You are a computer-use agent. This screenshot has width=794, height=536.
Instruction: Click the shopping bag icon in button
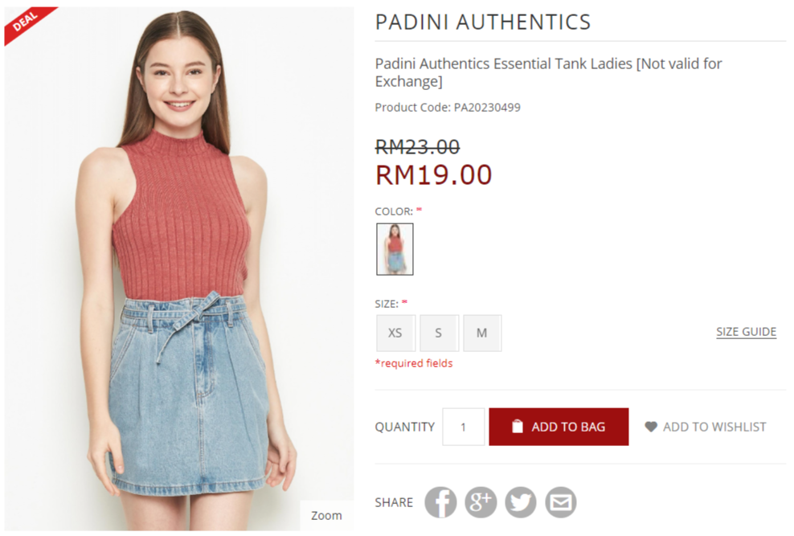point(517,427)
